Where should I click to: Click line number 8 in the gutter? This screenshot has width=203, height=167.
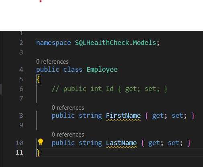pos(21,116)
